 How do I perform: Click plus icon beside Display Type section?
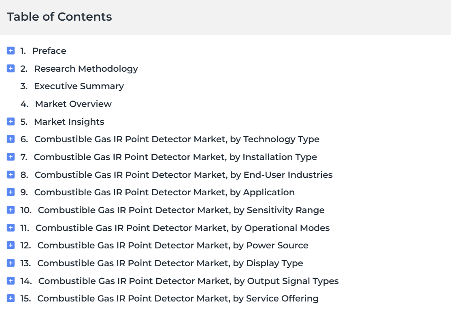tap(11, 263)
